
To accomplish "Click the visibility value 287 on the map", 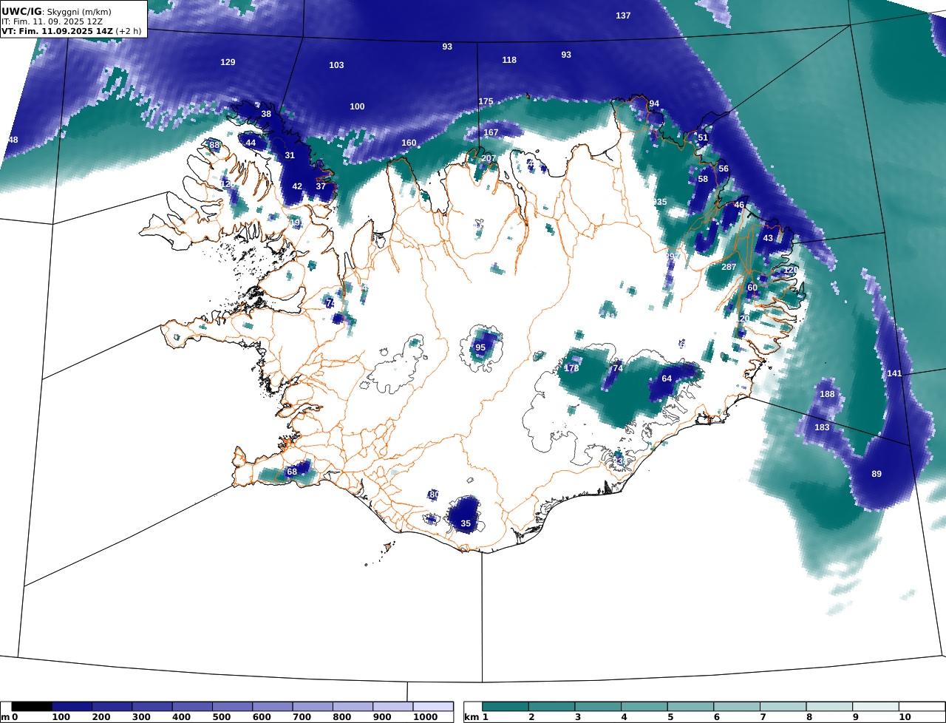I will point(729,267).
